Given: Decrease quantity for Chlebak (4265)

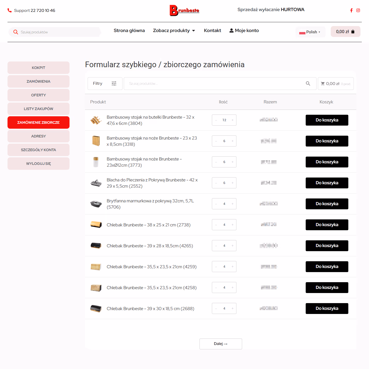Looking at the screenshot, I should (216, 246).
